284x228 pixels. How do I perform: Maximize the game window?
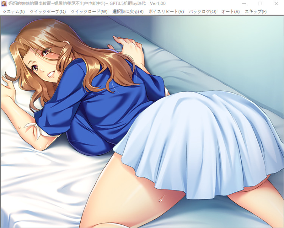260,4
